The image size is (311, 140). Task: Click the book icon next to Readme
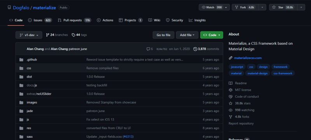tap(231, 83)
